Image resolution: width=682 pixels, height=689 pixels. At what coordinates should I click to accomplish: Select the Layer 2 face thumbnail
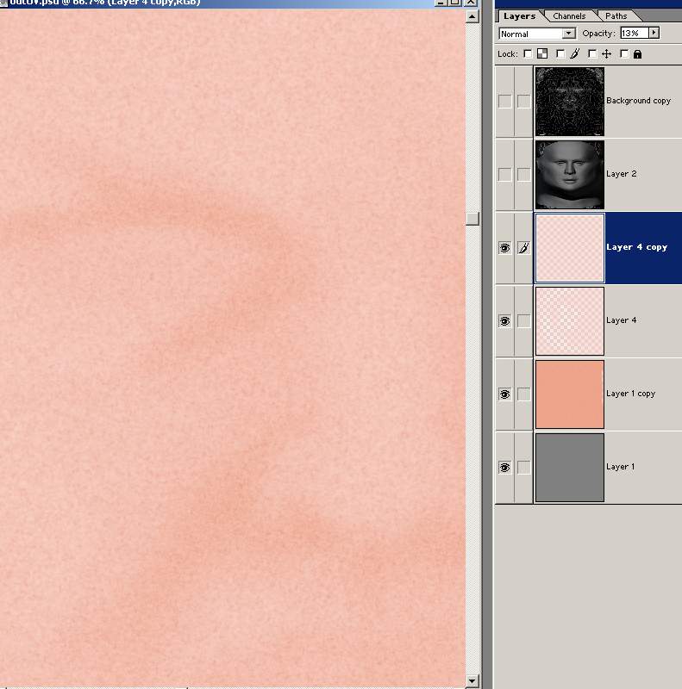(x=569, y=175)
